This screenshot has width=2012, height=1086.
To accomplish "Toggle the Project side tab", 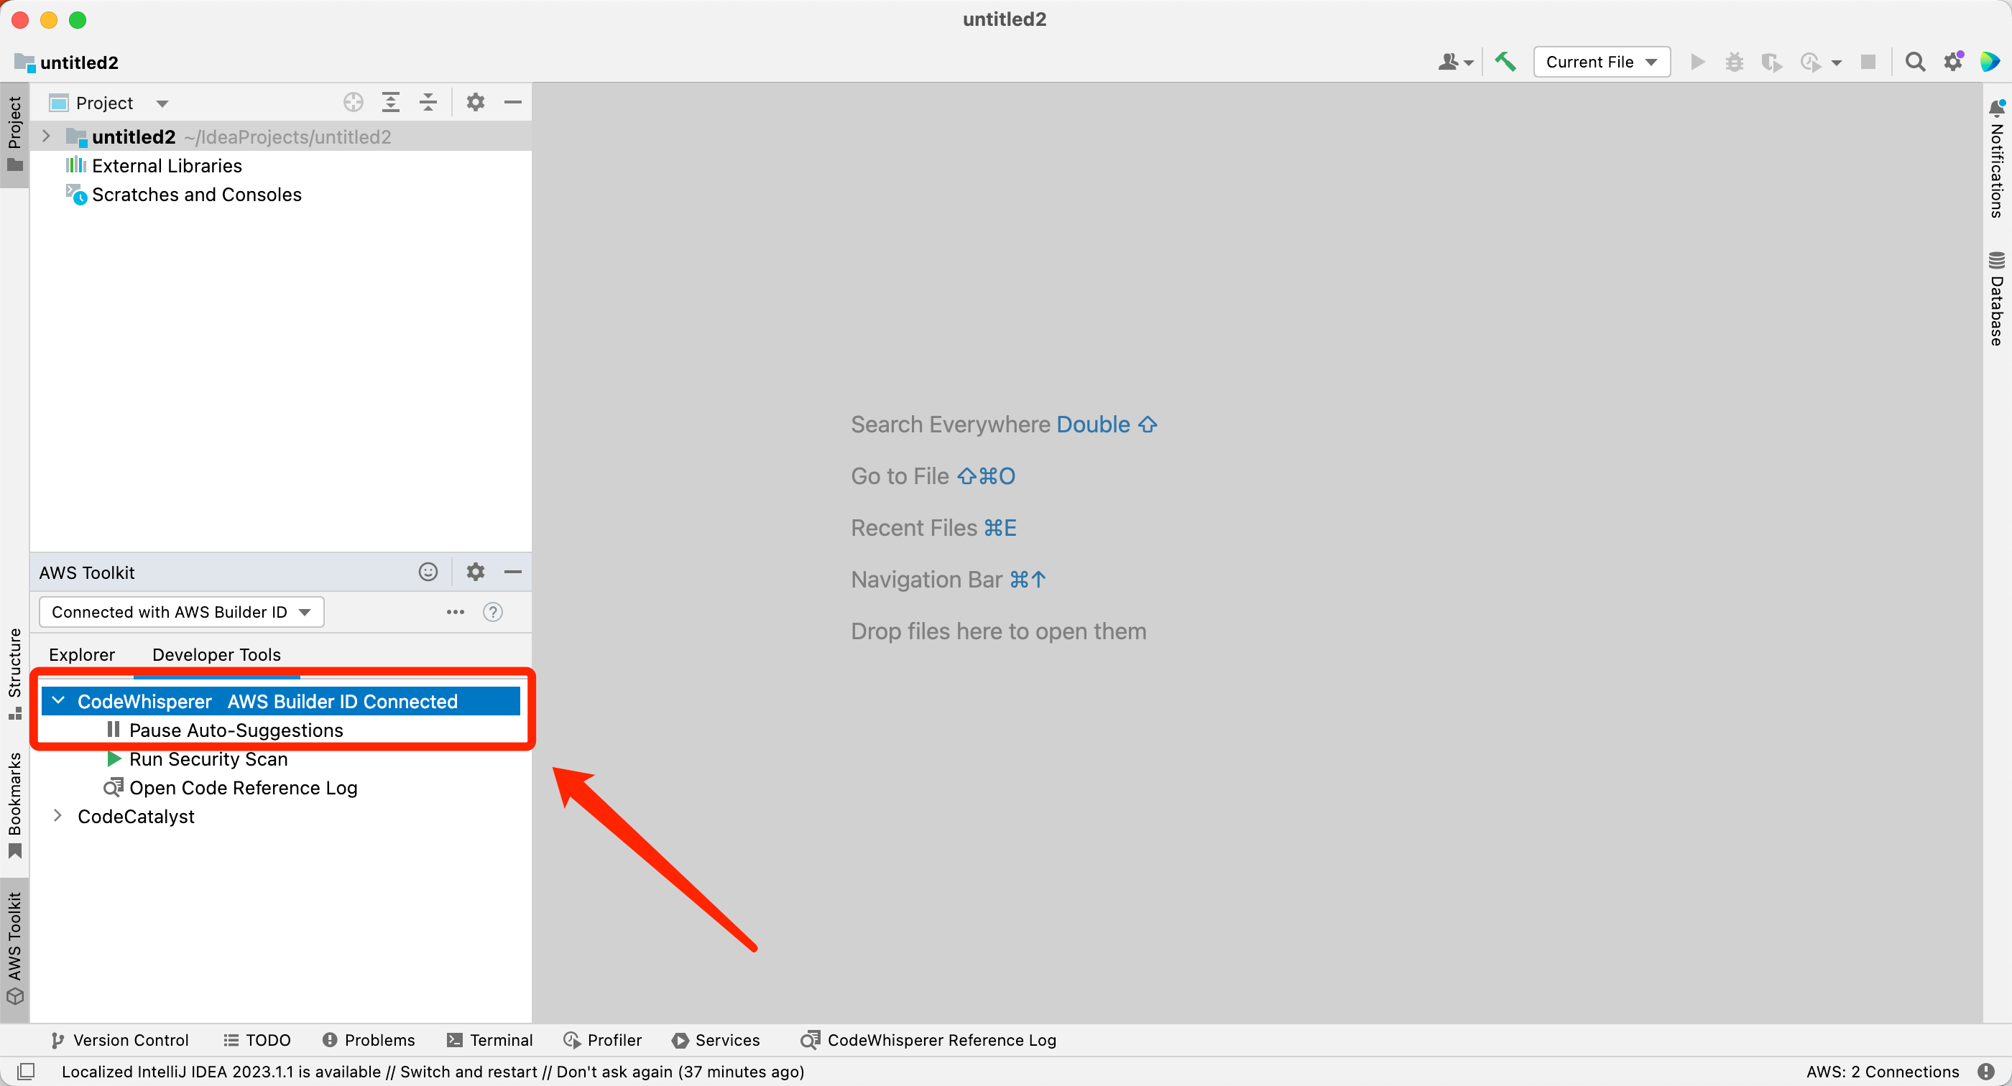I will click(x=15, y=134).
